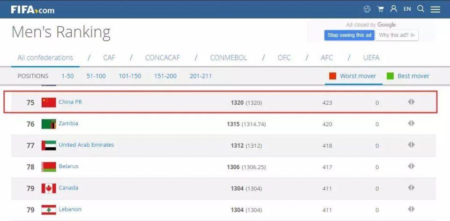
Task: Click the Zambia flag icon
Action: pyautogui.click(x=49, y=124)
